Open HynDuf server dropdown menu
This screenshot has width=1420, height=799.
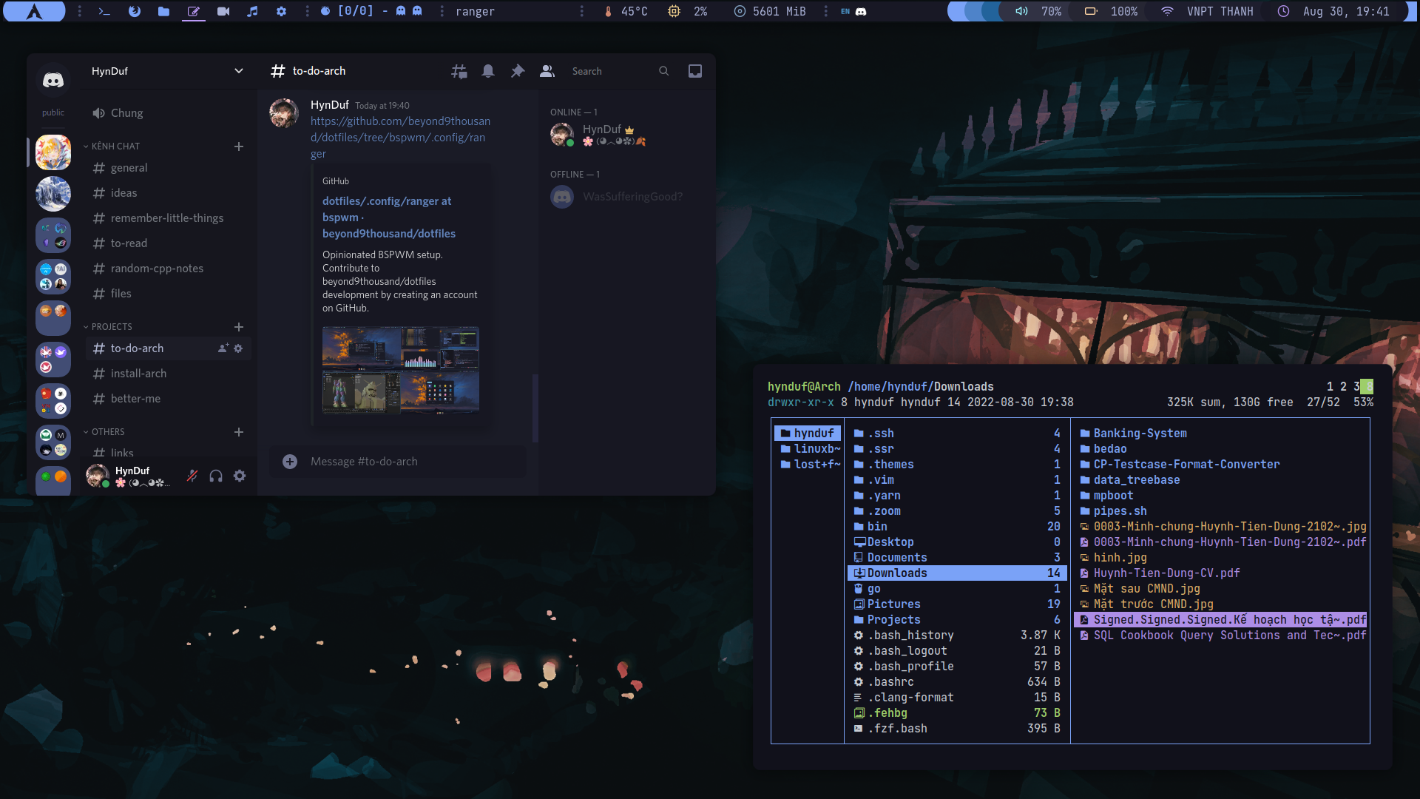coord(238,71)
